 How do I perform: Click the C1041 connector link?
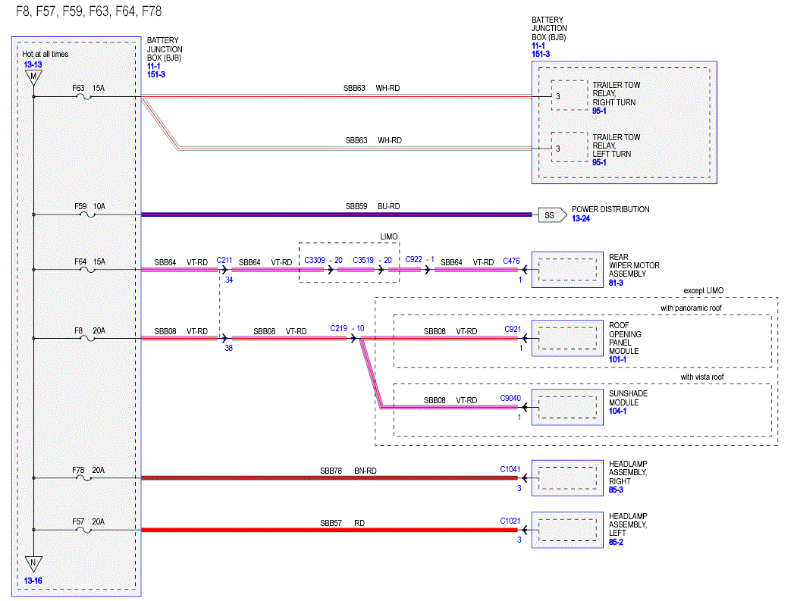[x=510, y=469]
